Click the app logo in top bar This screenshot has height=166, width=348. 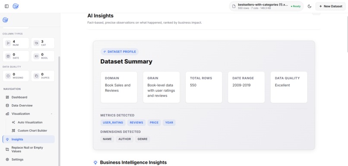[x=16, y=6]
